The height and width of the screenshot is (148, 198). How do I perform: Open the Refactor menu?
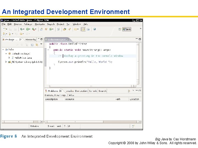point(28,24)
